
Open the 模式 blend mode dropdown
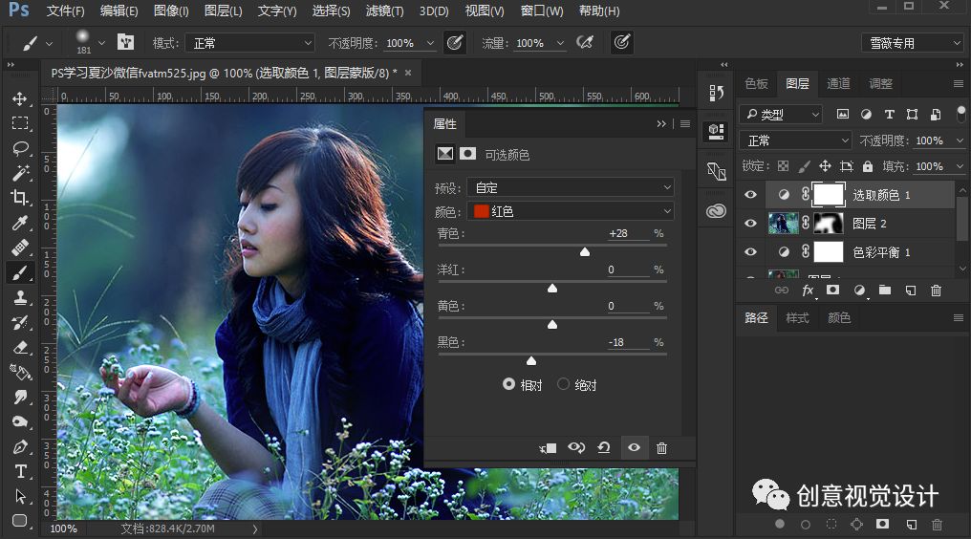pyautogui.click(x=250, y=43)
